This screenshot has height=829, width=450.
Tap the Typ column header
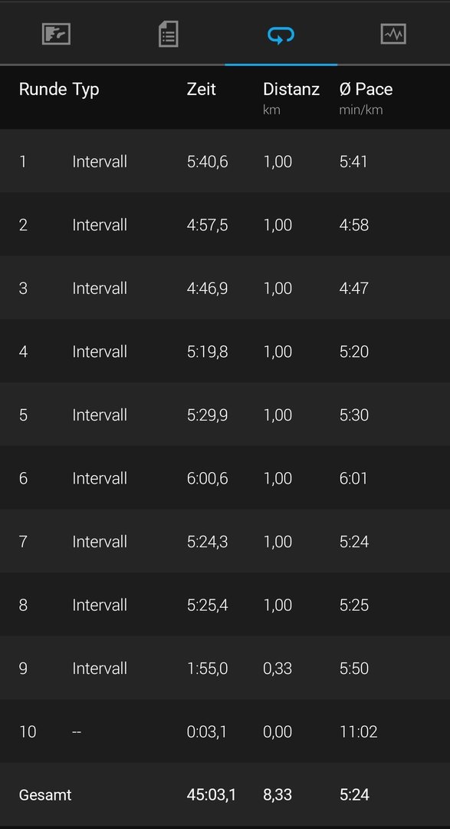86,90
